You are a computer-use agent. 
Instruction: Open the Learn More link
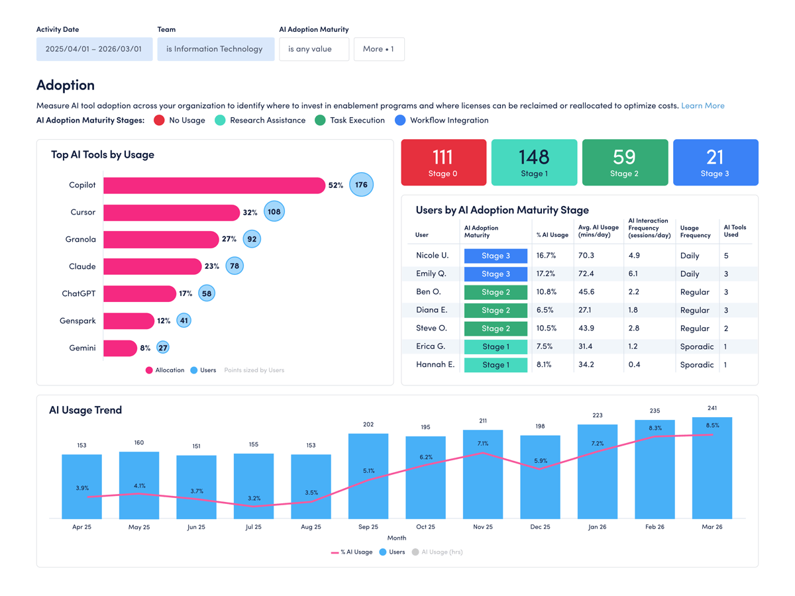[x=702, y=105]
